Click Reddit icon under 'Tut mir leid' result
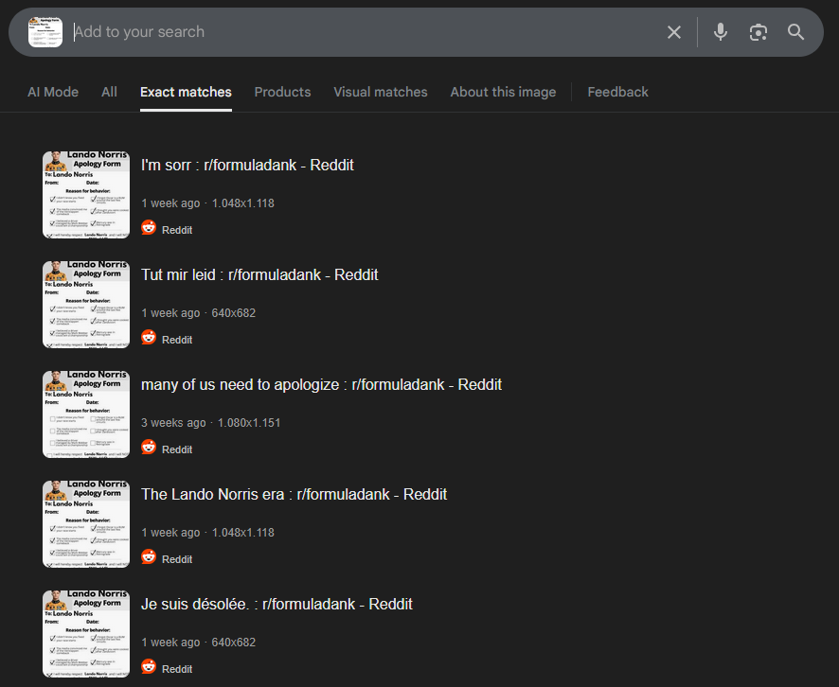Viewport: 839px width, 687px height. click(149, 338)
